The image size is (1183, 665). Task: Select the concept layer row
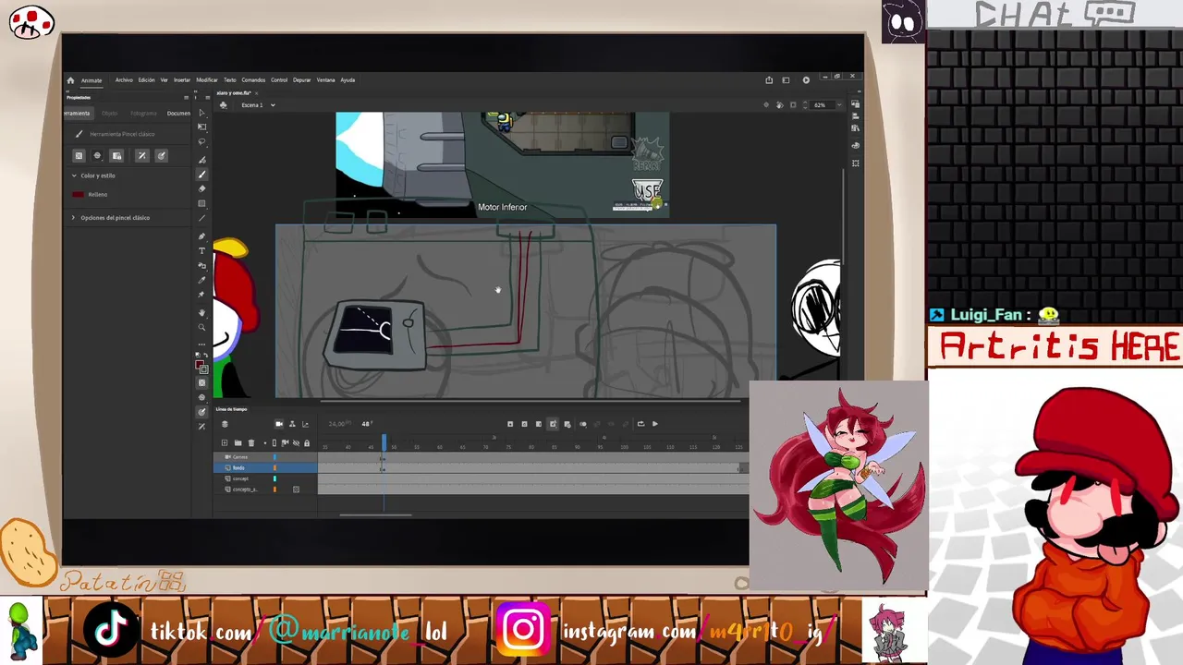266,478
